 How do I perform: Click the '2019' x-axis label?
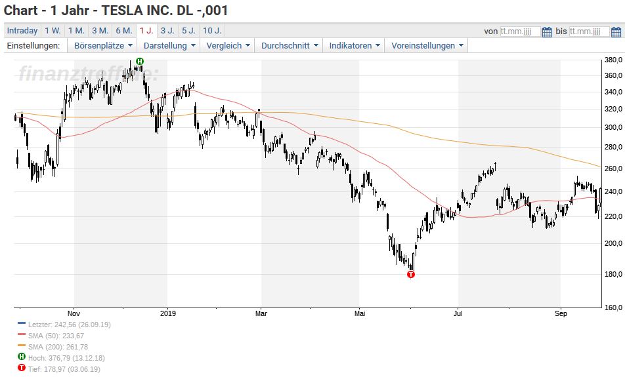[168, 313]
